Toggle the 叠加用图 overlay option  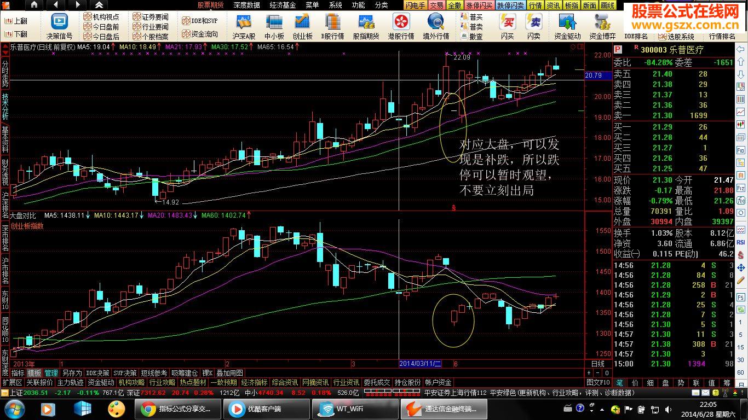229,373
